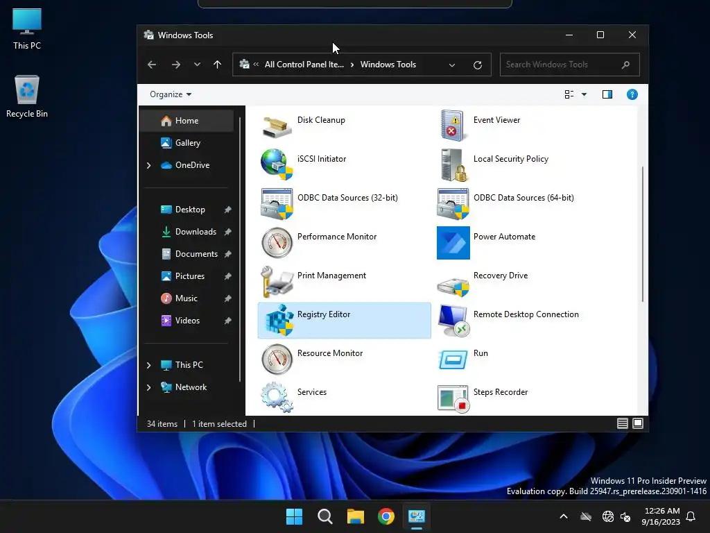Open the Help question mark icon

[x=632, y=94]
